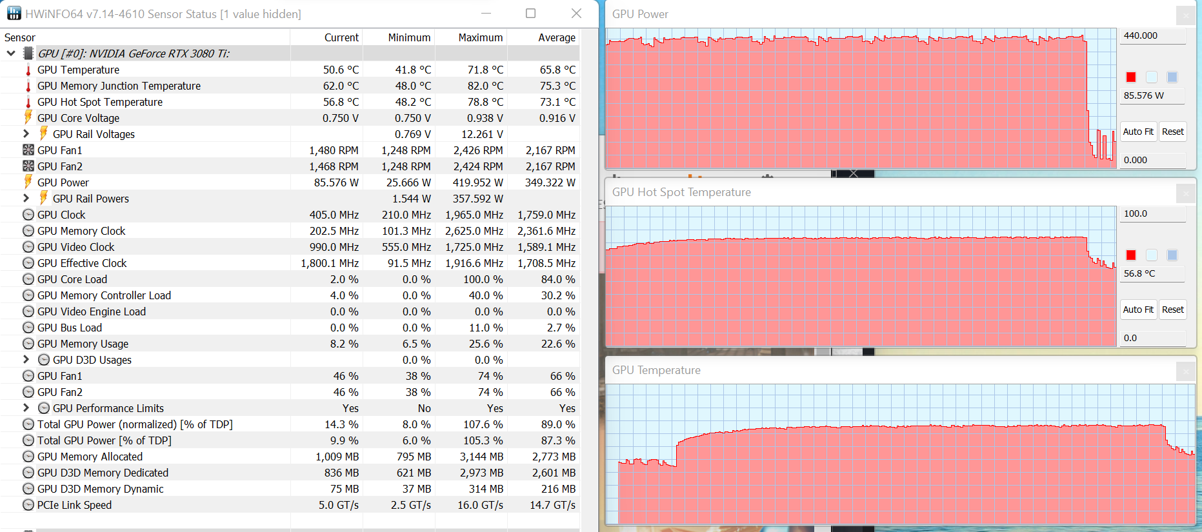Click the gauge icon beside GPU Core Load

click(x=28, y=279)
